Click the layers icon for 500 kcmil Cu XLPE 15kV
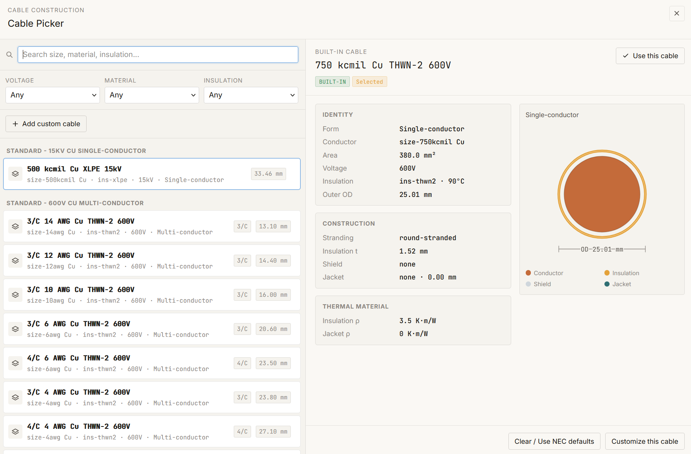 (15, 174)
